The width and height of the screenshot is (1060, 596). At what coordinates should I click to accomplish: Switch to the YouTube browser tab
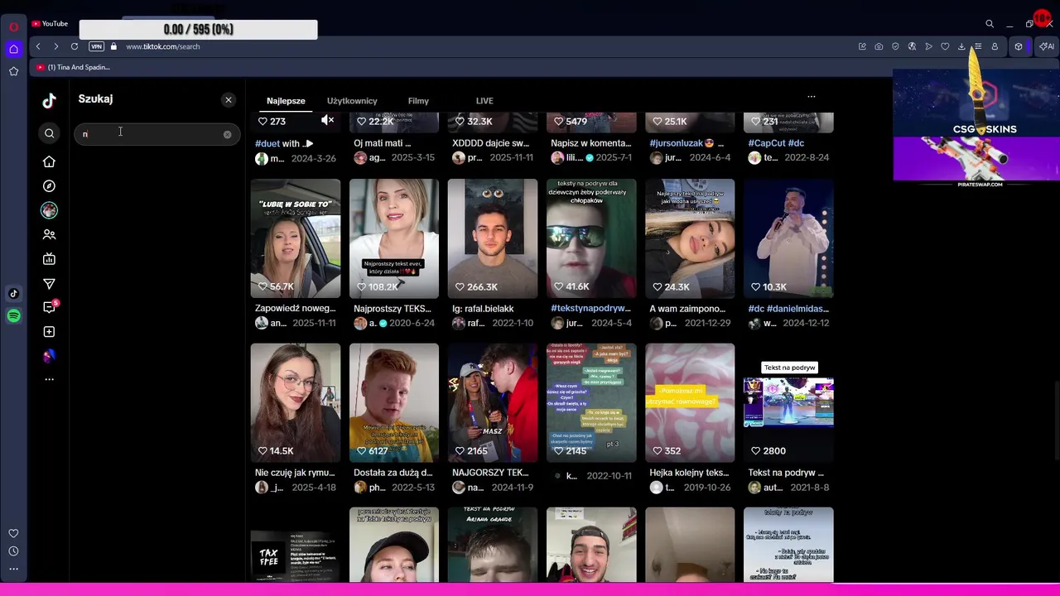(x=50, y=24)
